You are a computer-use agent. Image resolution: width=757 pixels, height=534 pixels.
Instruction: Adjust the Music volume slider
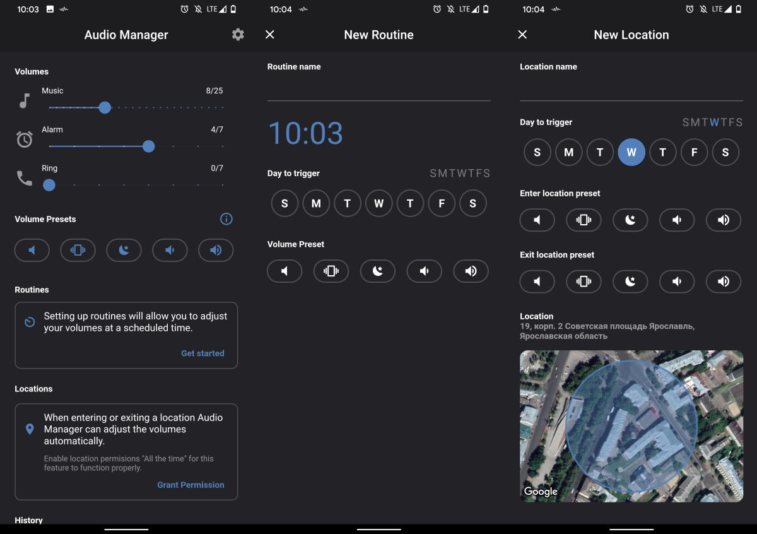coord(104,107)
